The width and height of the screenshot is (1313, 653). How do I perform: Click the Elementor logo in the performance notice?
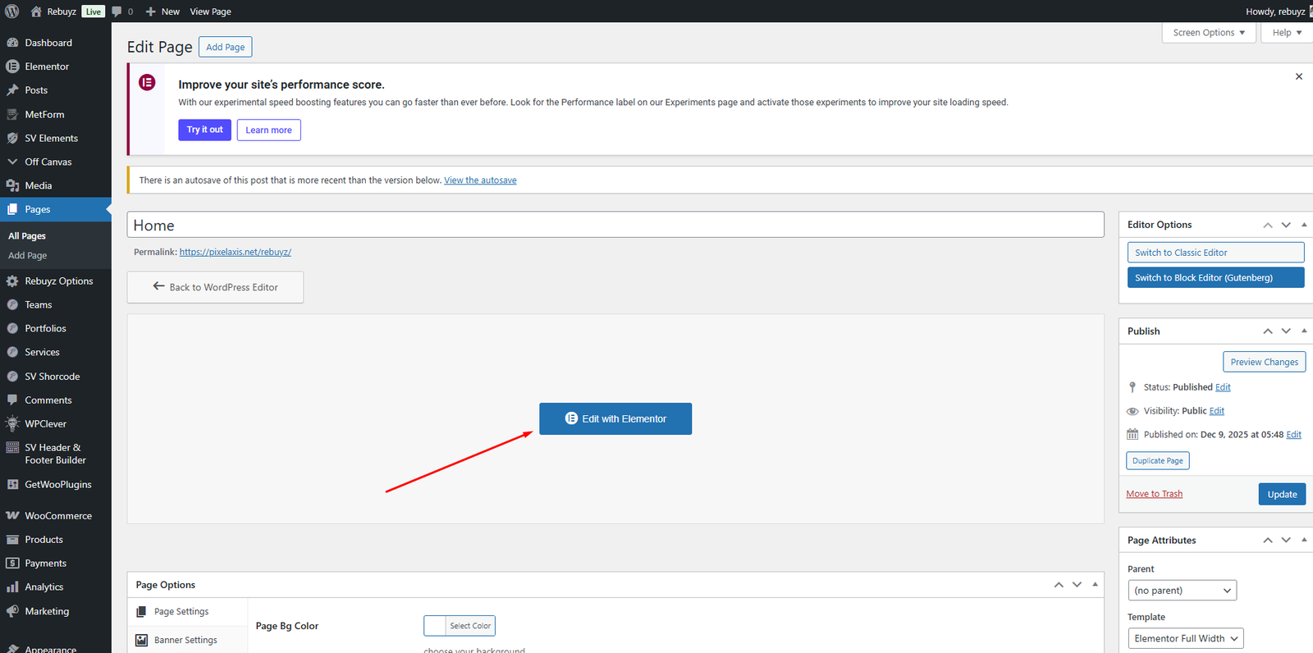(x=147, y=82)
